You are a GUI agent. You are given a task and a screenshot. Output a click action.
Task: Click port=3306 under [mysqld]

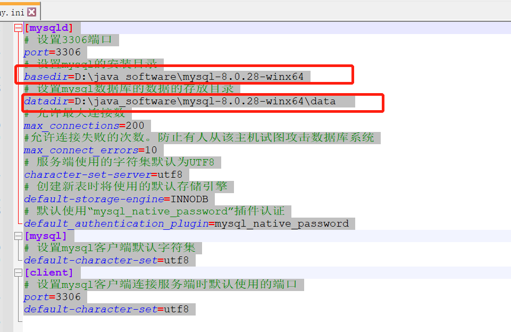tap(52, 52)
